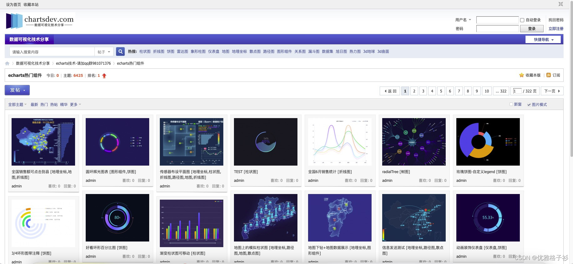This screenshot has height=264, width=573.
Task: Click the collapse icon at the top right
Action: tap(561, 4)
